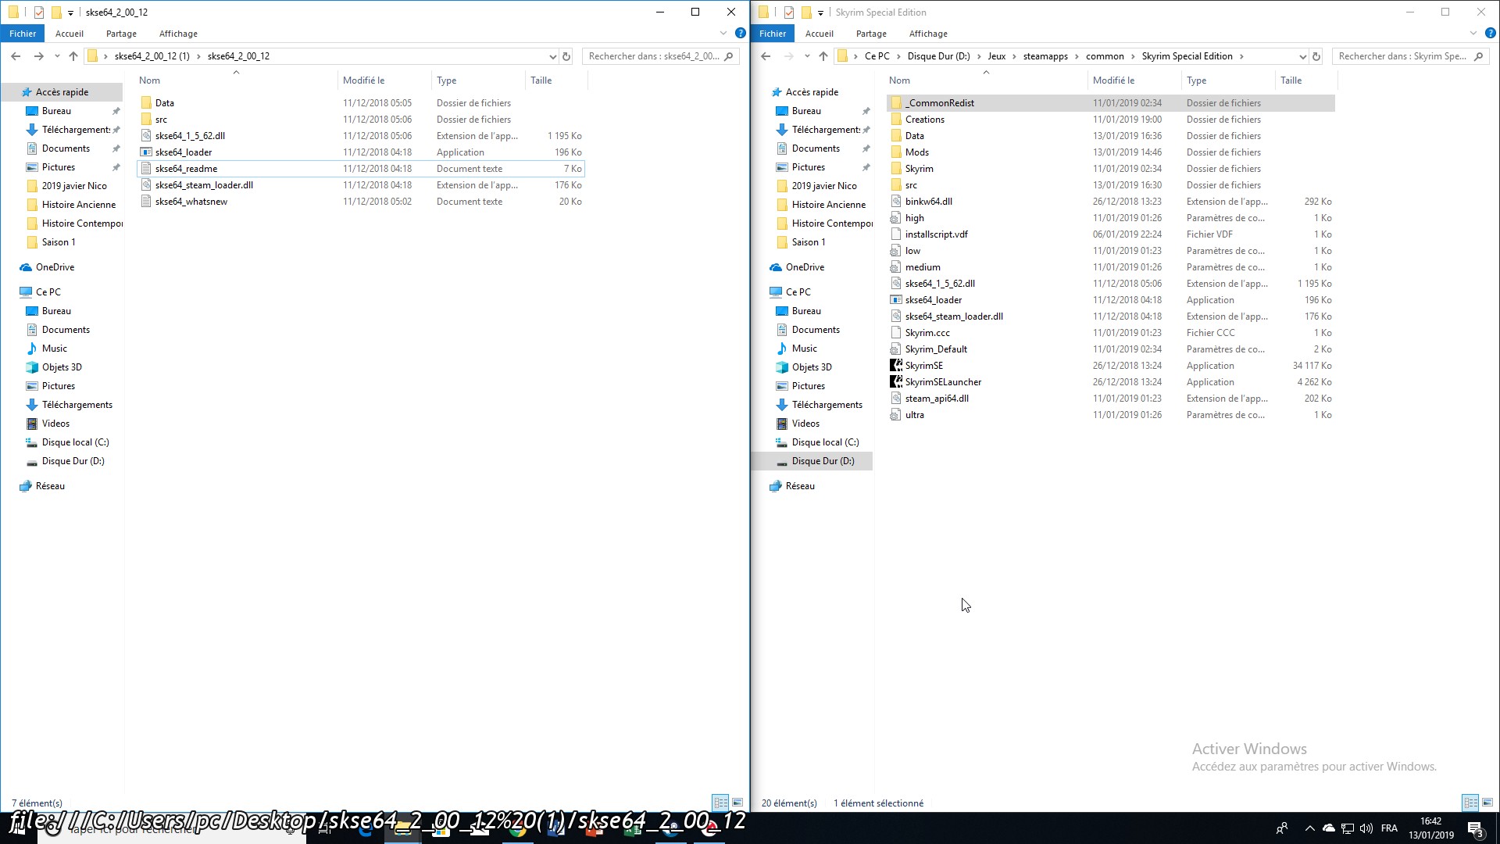Open Partage tab in left window
This screenshot has height=844, width=1500.
click(x=121, y=34)
